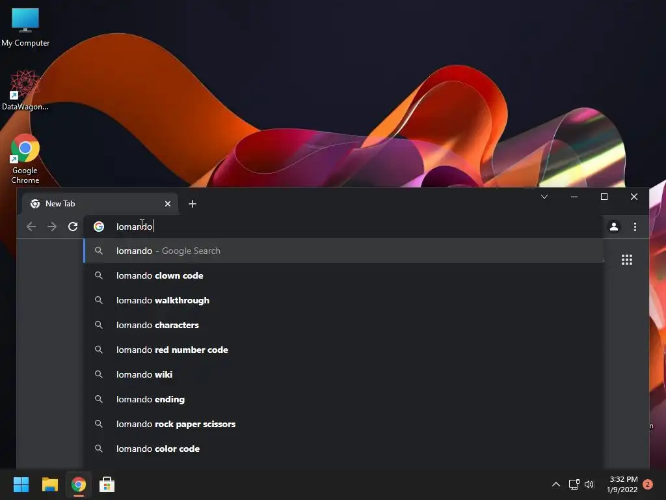Click search icon beside 'lomando walkthrough'
The width and height of the screenshot is (666, 500).
[99, 300]
